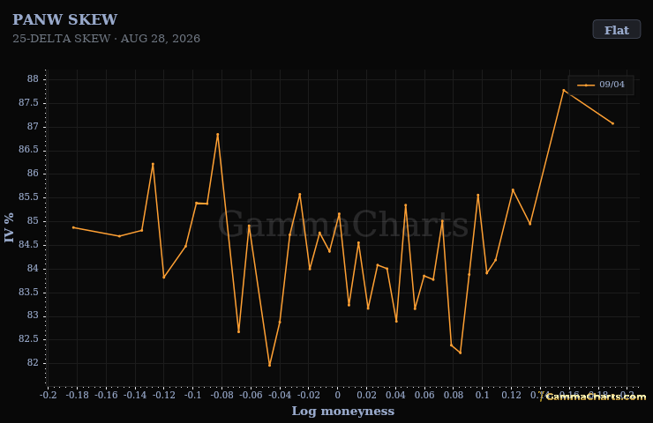Click the Log moneyness axis title
The width and height of the screenshot is (653, 423).
coord(342,411)
